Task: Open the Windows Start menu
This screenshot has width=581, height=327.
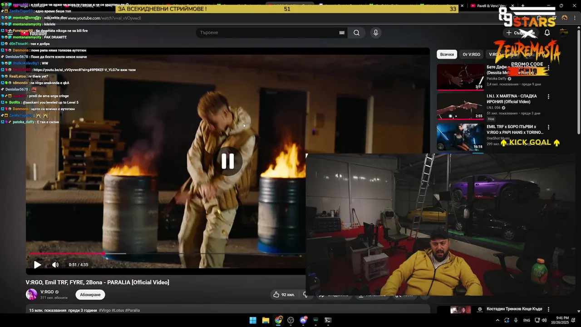Action: pyautogui.click(x=253, y=320)
